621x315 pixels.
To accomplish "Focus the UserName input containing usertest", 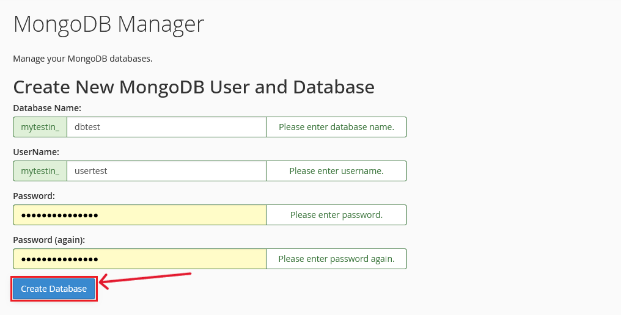I will (x=166, y=171).
